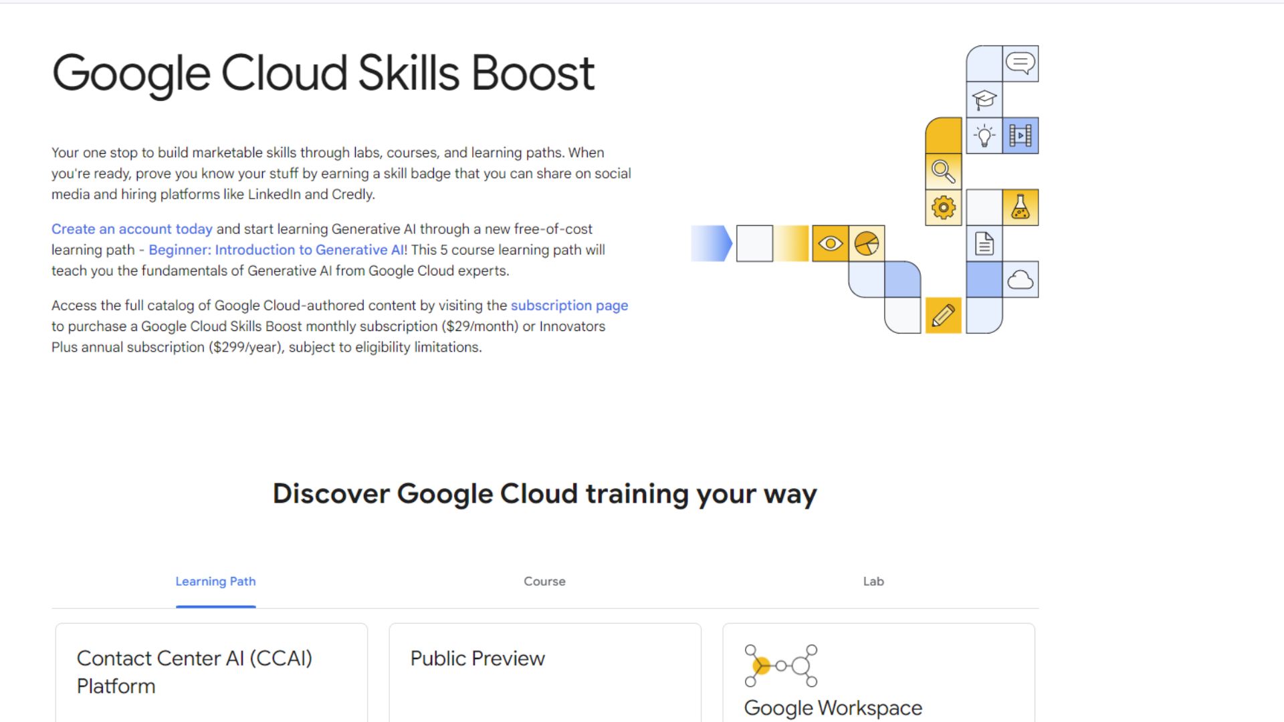Switch to the Lab tab
This screenshot has height=722, width=1284.
click(873, 582)
